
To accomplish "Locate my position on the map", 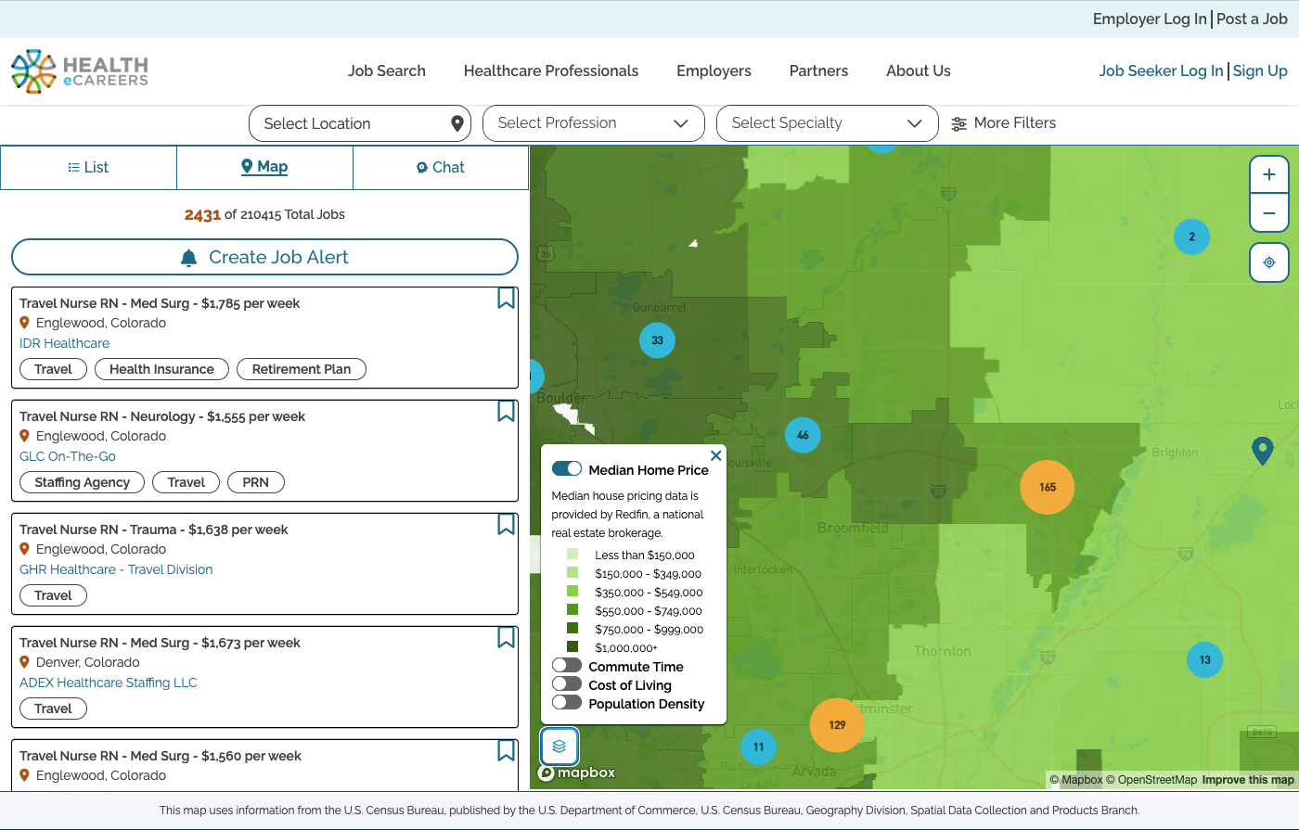I will 1269,262.
